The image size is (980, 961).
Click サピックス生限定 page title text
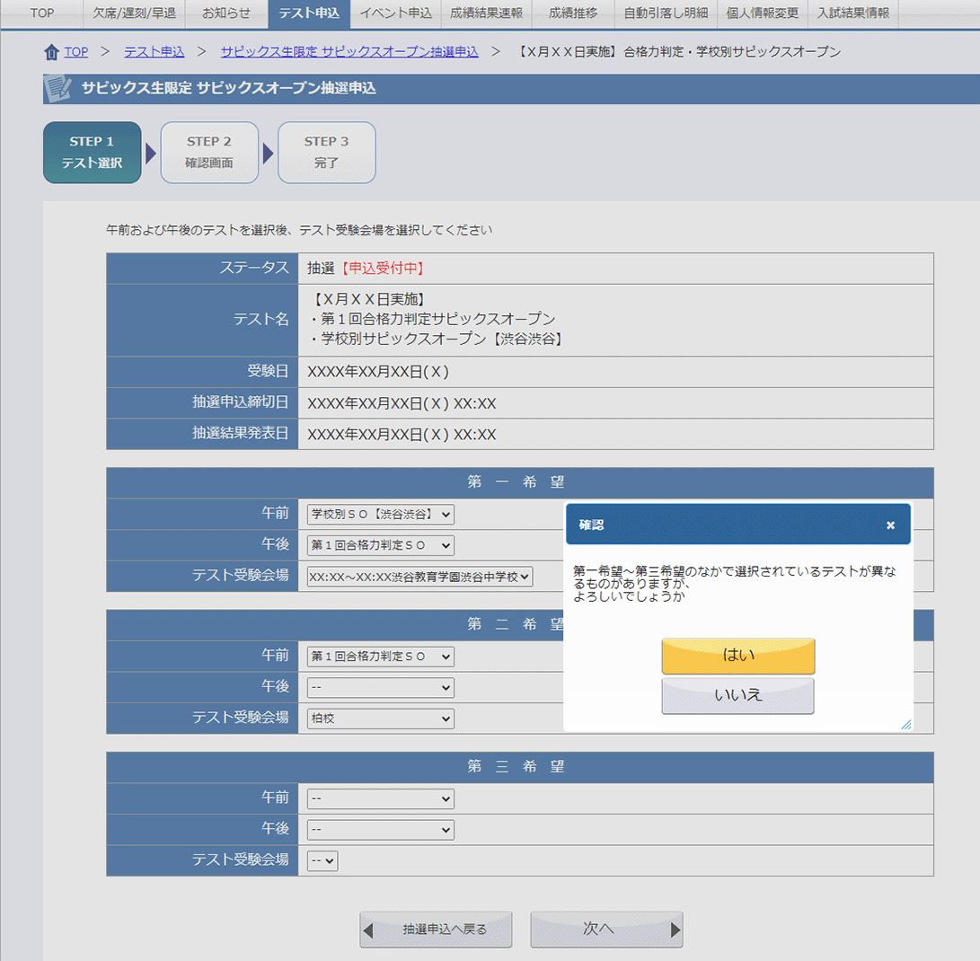click(x=229, y=88)
